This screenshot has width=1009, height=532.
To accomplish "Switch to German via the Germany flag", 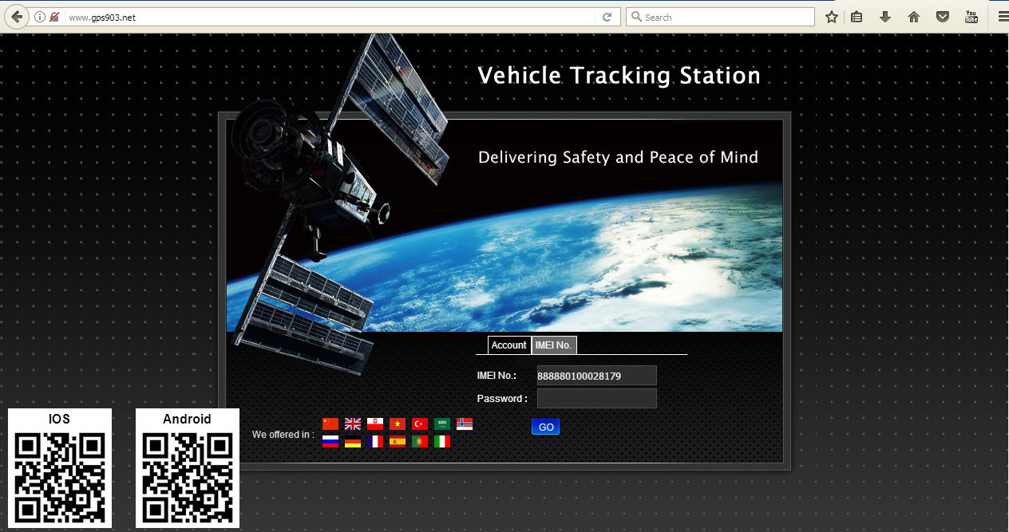I will click(353, 442).
